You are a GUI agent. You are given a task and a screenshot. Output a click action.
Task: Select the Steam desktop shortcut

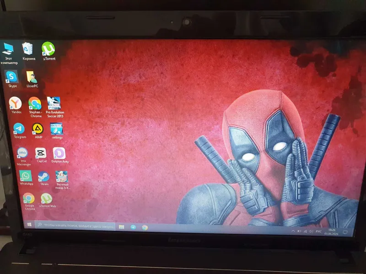44,178
